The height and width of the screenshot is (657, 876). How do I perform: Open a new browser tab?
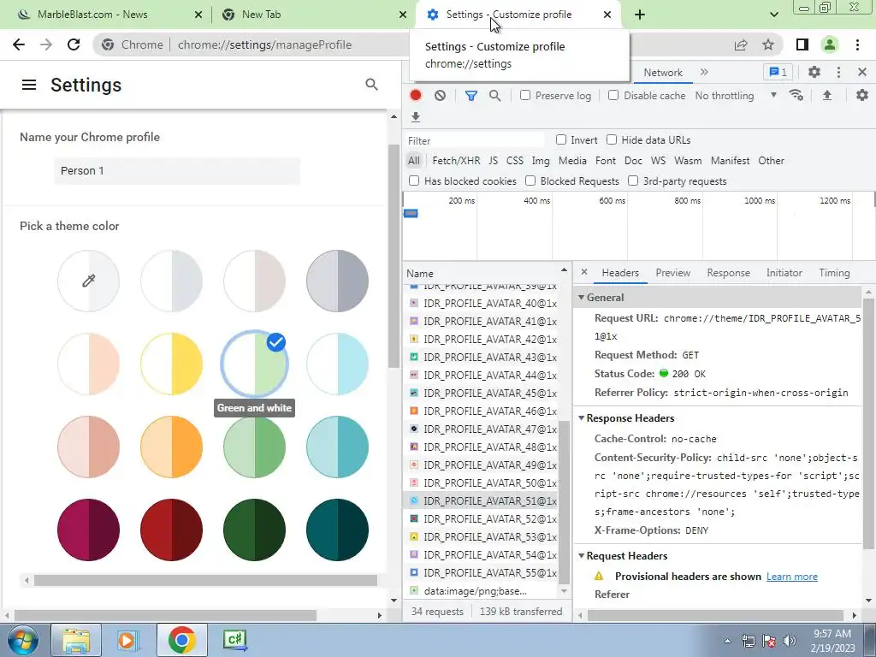point(640,15)
